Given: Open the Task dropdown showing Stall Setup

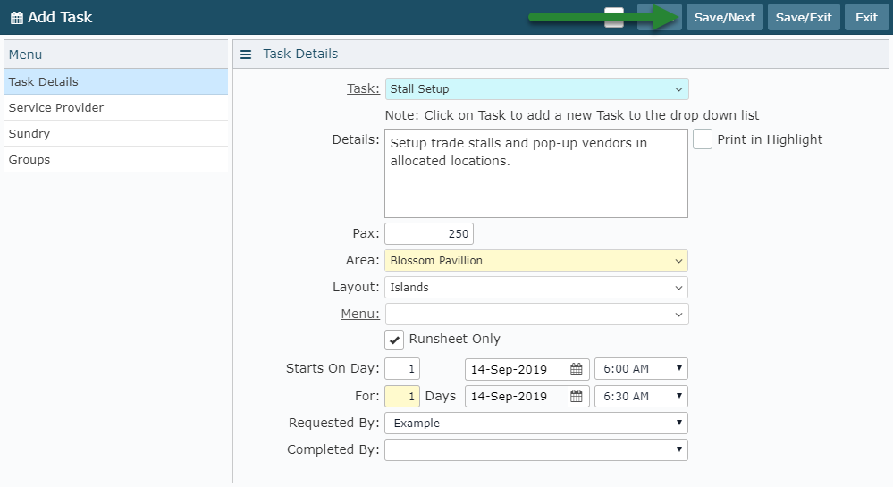Looking at the screenshot, I should tap(536, 88).
